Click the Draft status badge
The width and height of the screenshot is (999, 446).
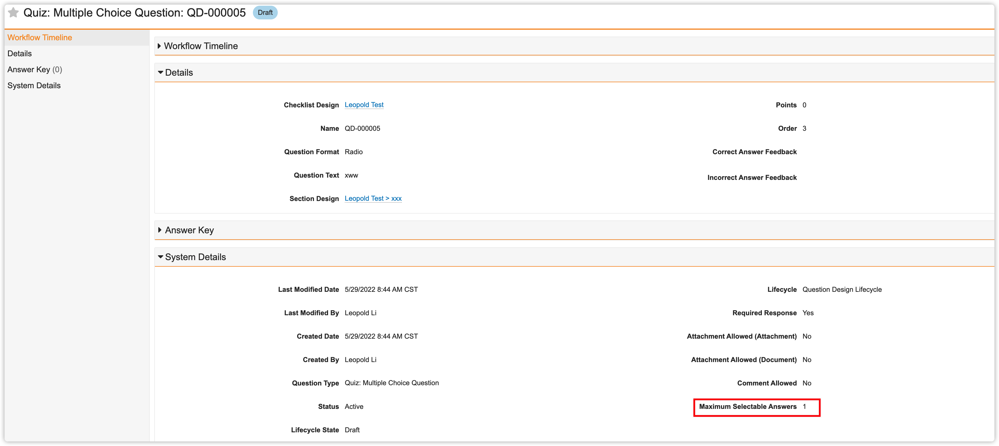pos(265,13)
